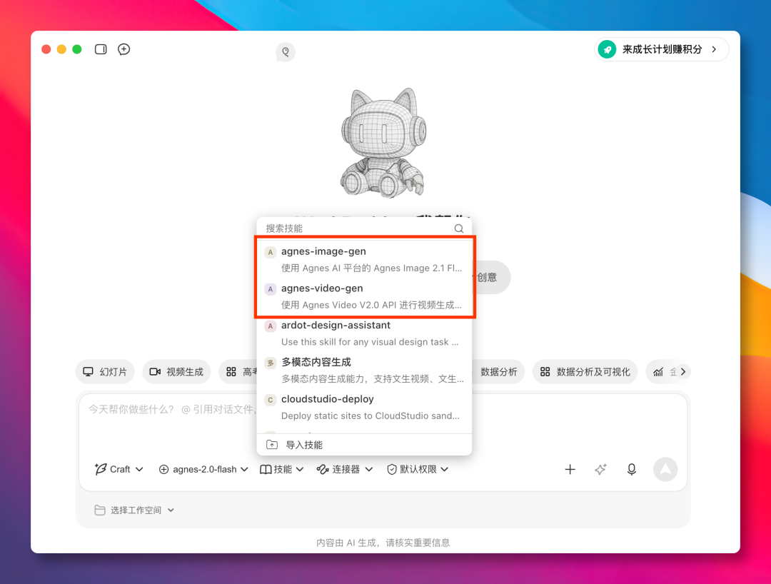Click chevron on 来成长计划赚积分 banner
This screenshot has width=771, height=584.
[x=714, y=49]
